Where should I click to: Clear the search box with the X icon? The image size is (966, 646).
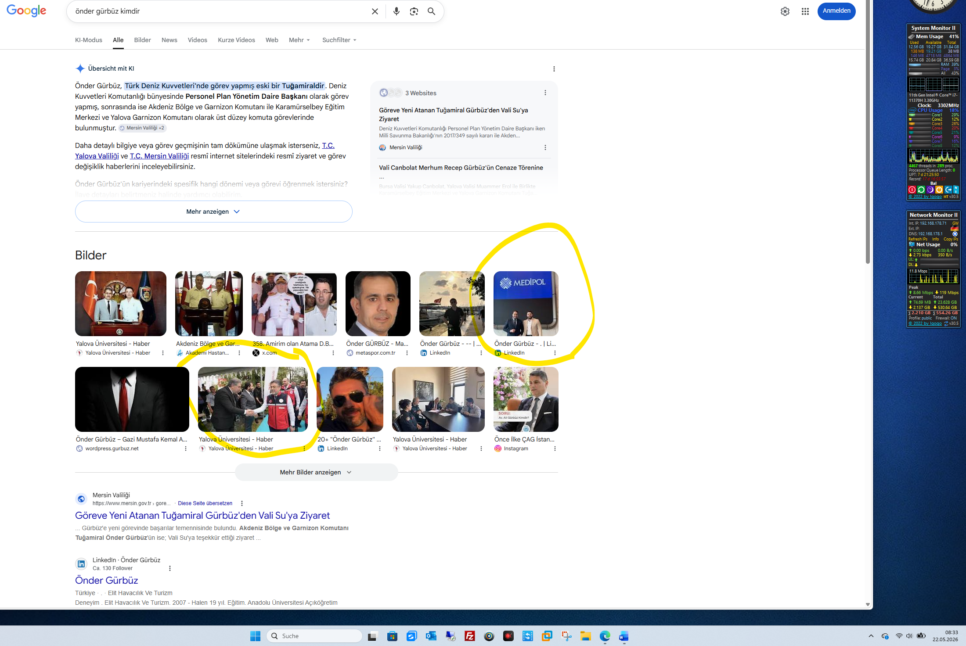[375, 11]
